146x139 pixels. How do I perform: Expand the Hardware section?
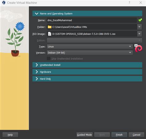pos(87,72)
